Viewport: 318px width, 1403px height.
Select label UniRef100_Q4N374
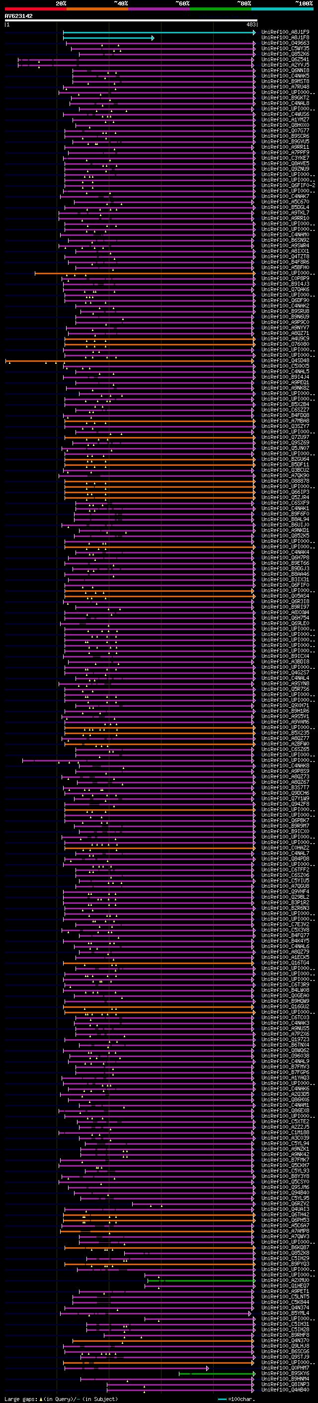(285, 1307)
